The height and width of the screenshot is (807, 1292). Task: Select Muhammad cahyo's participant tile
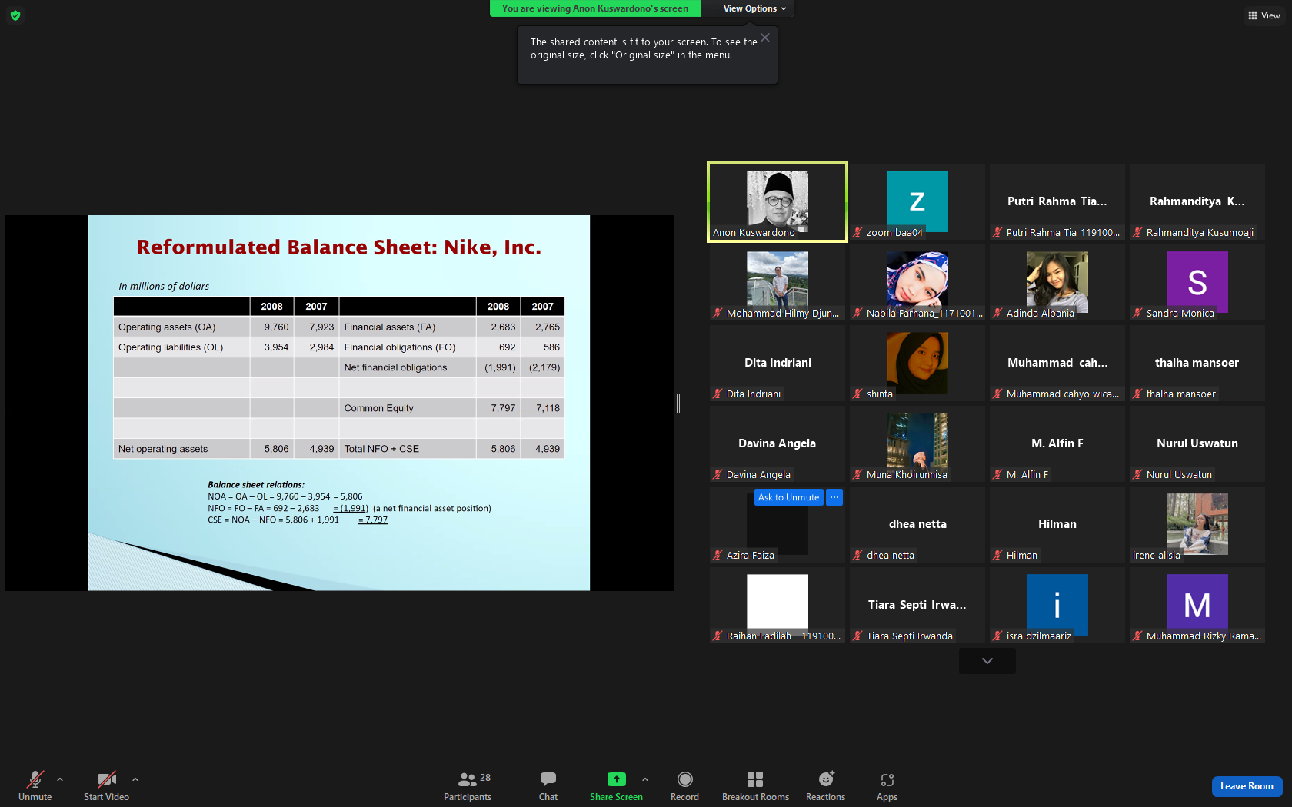click(x=1057, y=363)
